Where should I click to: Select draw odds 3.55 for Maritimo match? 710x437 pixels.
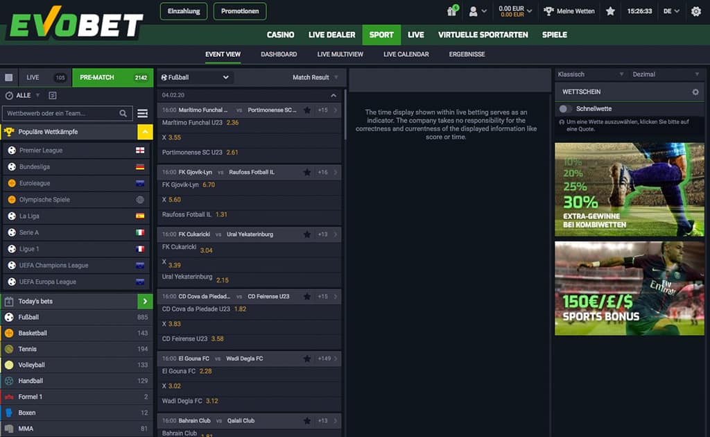click(x=174, y=137)
